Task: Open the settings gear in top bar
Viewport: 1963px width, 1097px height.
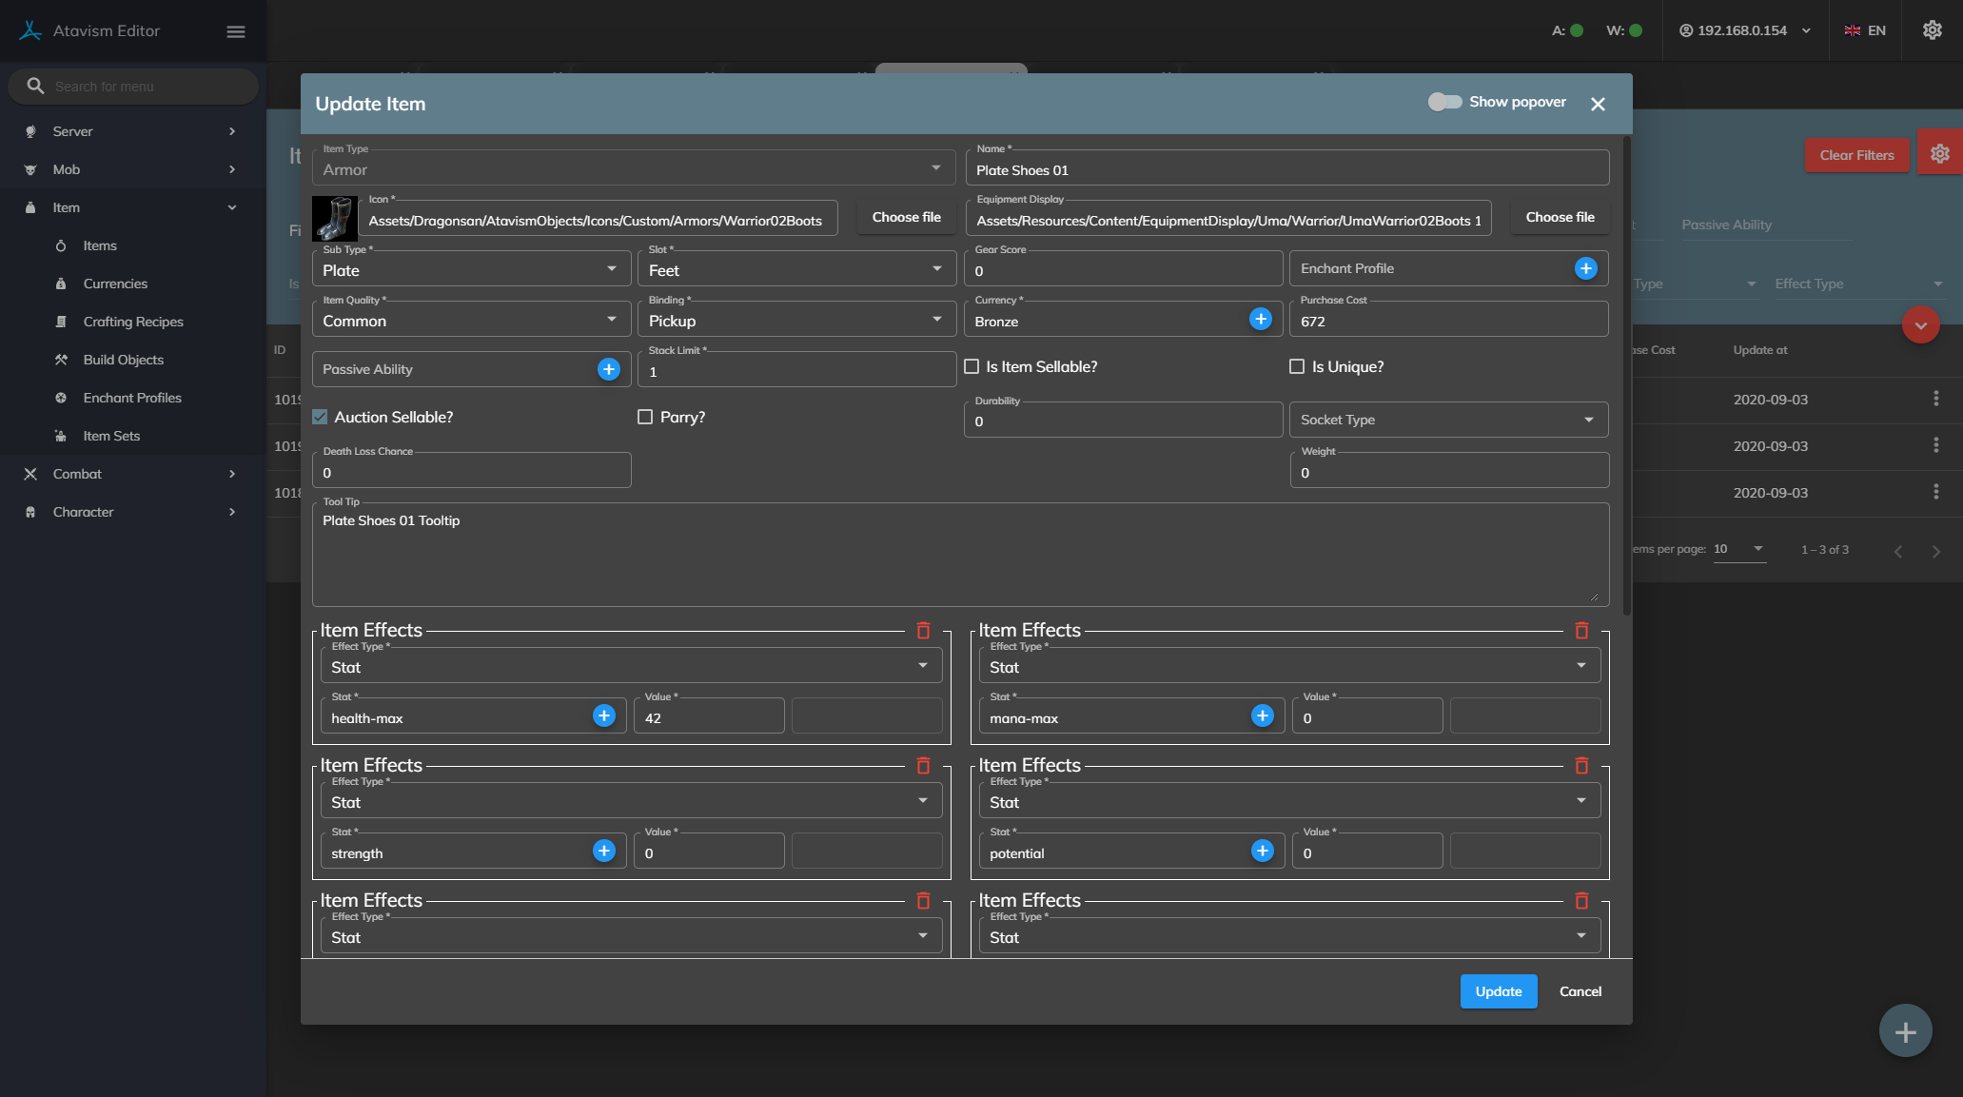Action: click(x=1932, y=30)
